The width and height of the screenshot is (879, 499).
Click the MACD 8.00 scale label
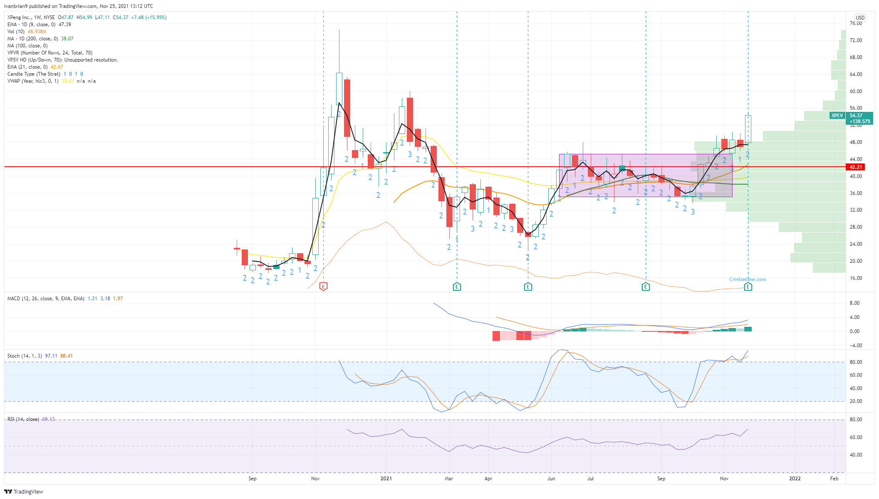click(x=854, y=303)
